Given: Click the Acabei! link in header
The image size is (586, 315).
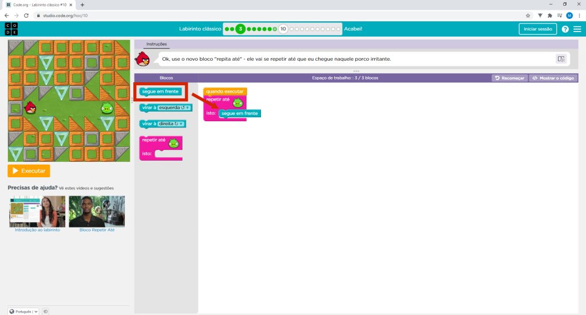Looking at the screenshot, I should (x=353, y=29).
